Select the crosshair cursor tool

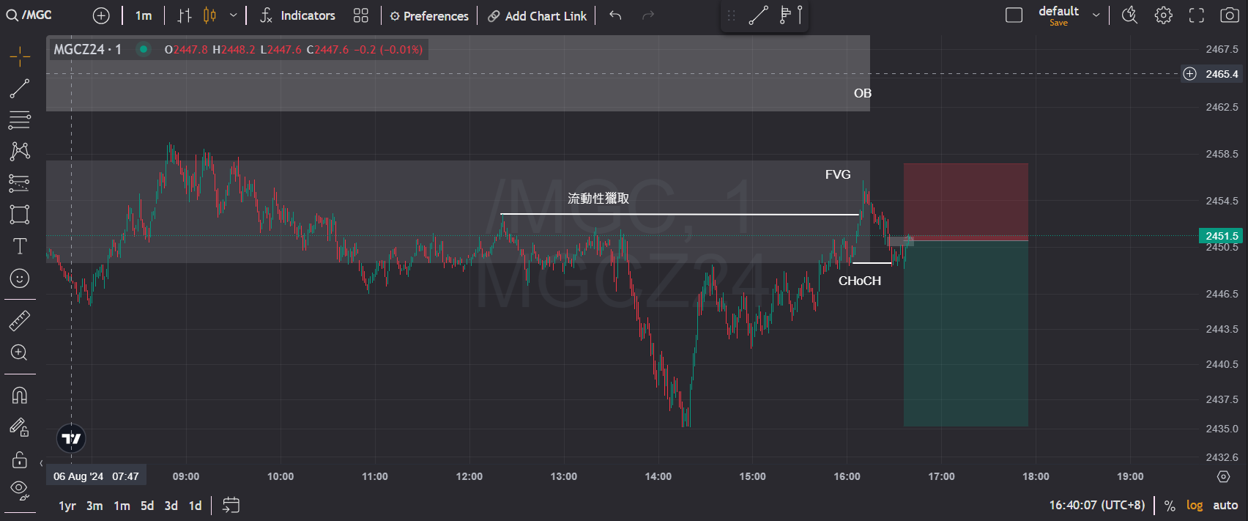[x=20, y=56]
